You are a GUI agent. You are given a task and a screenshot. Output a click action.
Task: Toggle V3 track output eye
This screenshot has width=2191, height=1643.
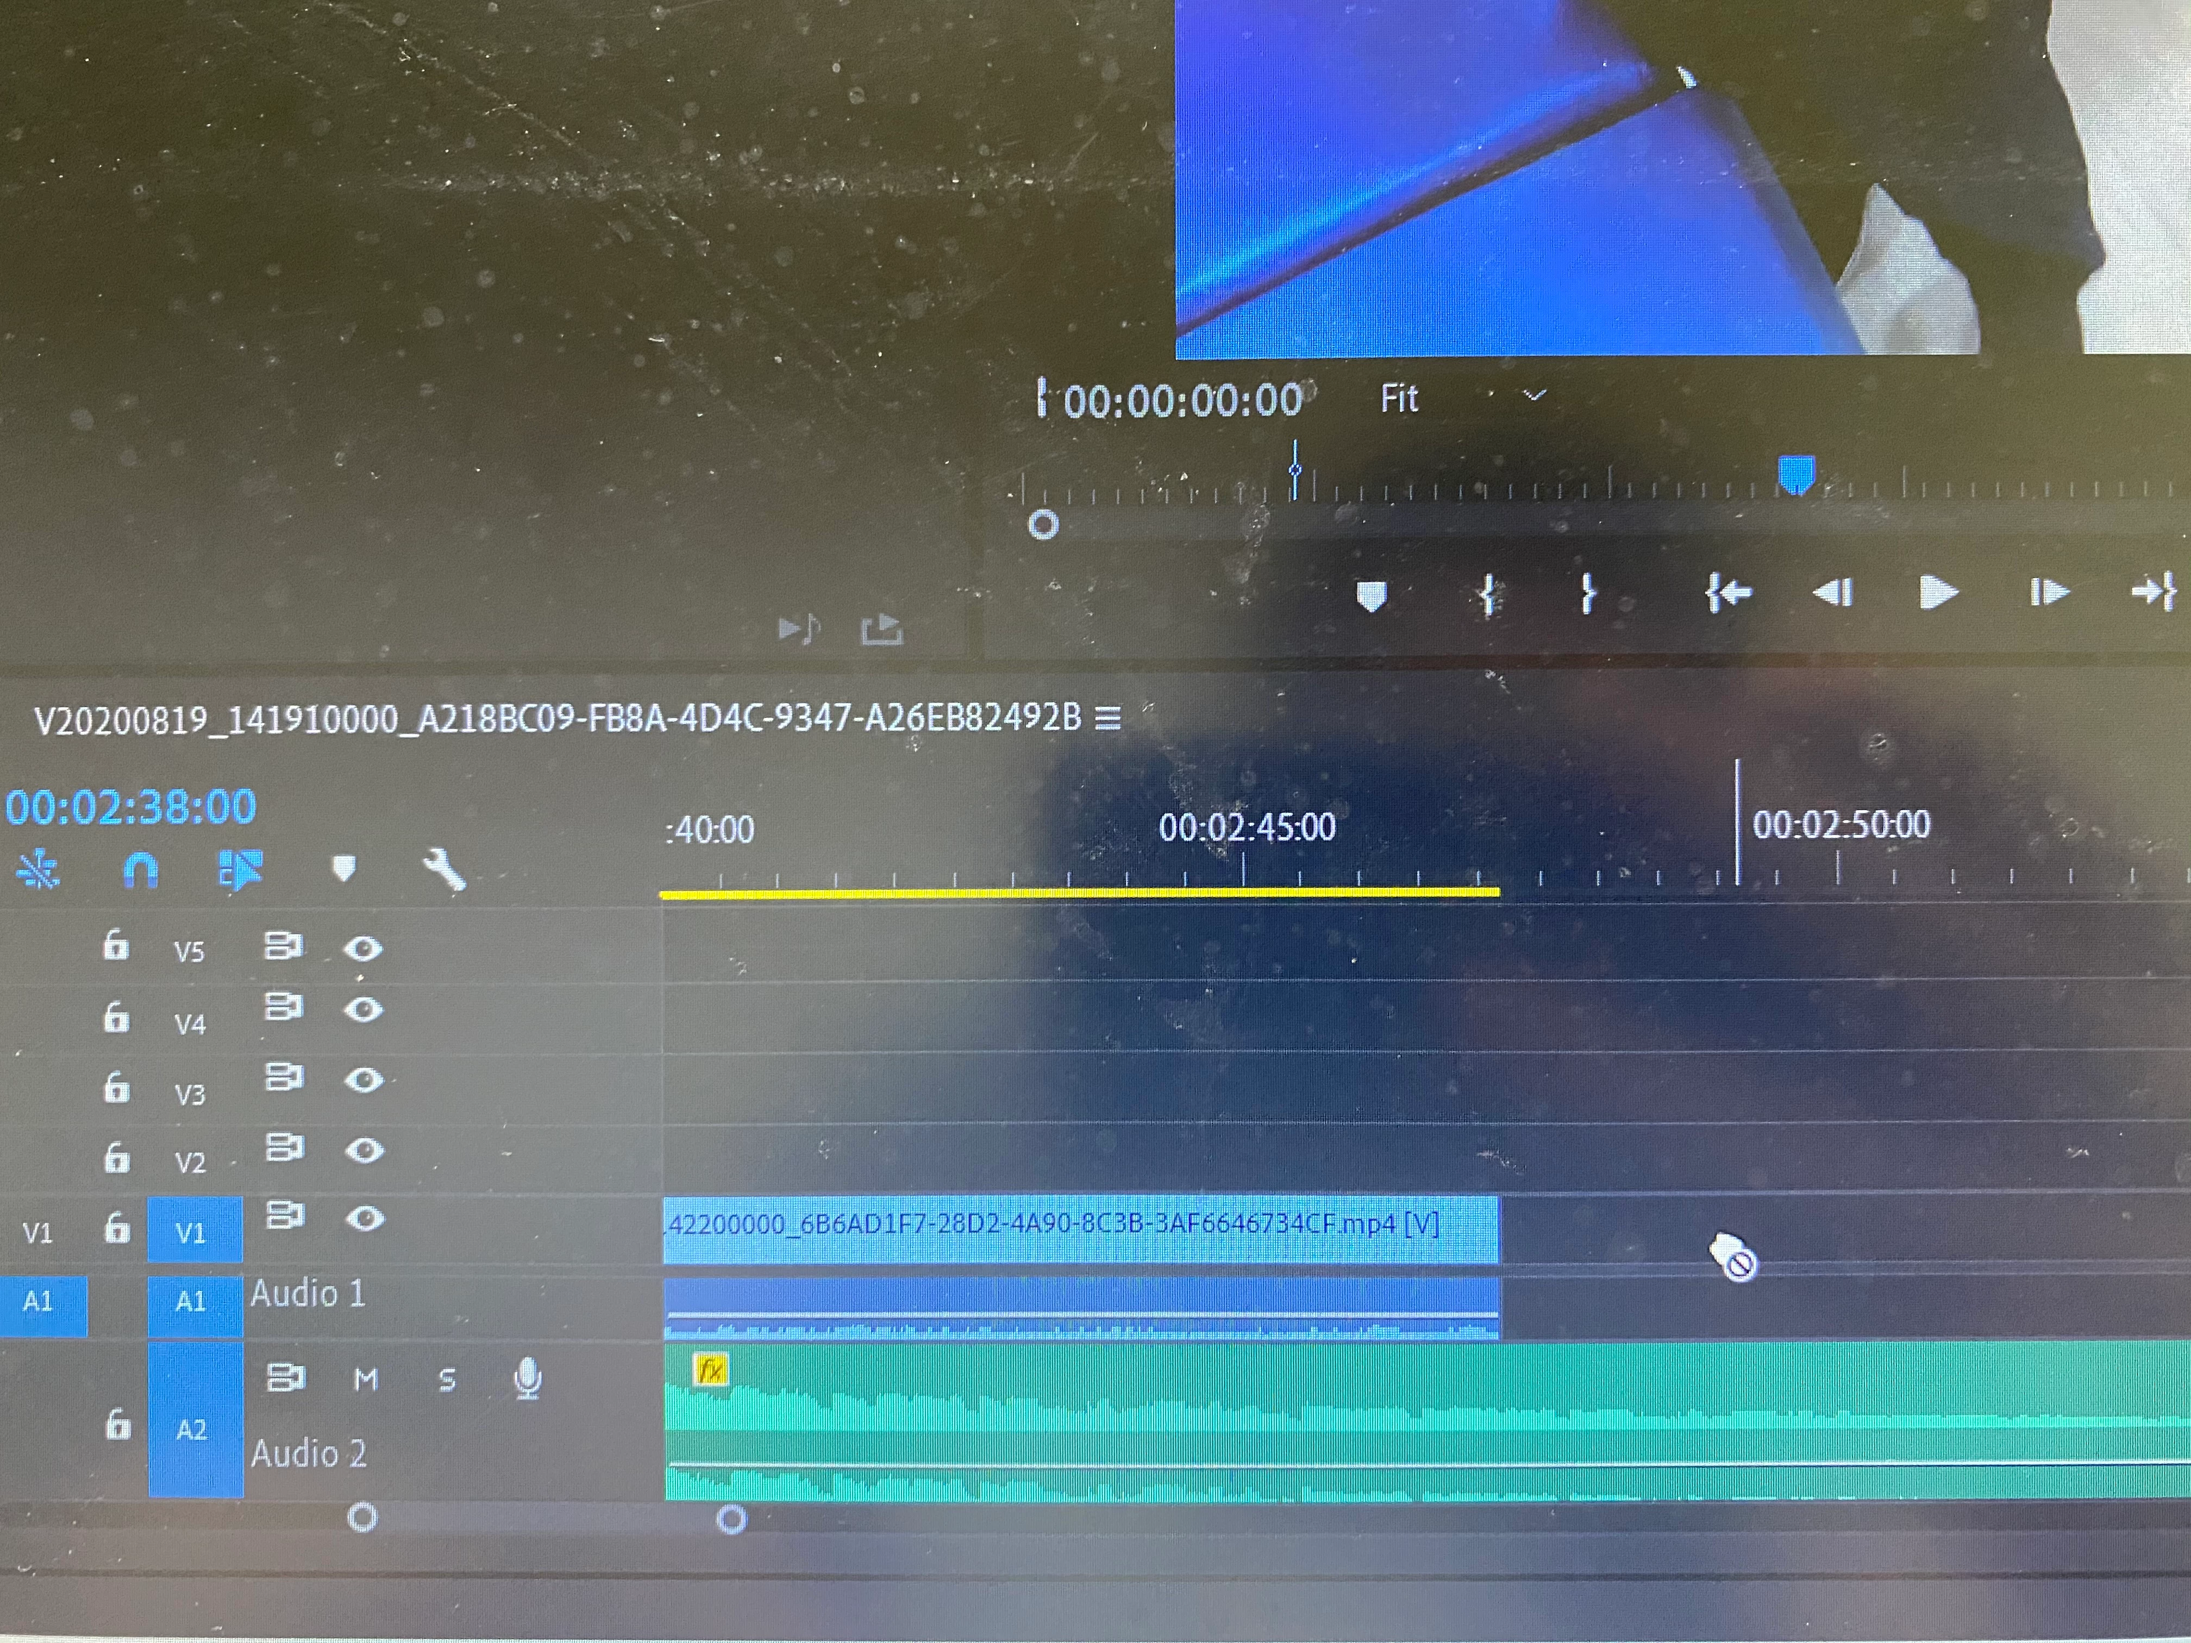point(364,1078)
